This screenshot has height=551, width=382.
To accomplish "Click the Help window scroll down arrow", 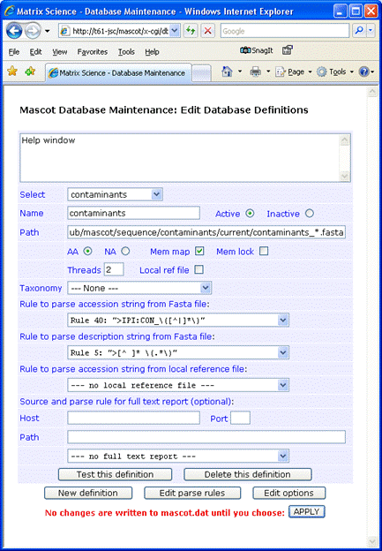I will coord(345,176).
